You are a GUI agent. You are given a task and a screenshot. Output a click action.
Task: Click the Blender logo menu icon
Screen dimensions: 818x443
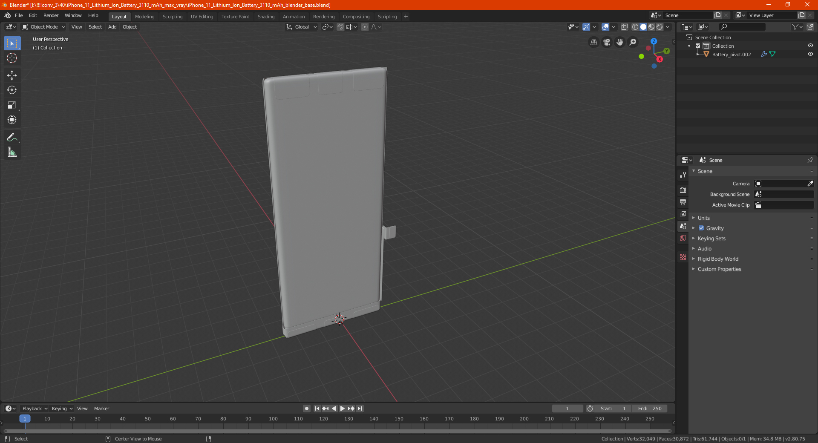tap(8, 15)
